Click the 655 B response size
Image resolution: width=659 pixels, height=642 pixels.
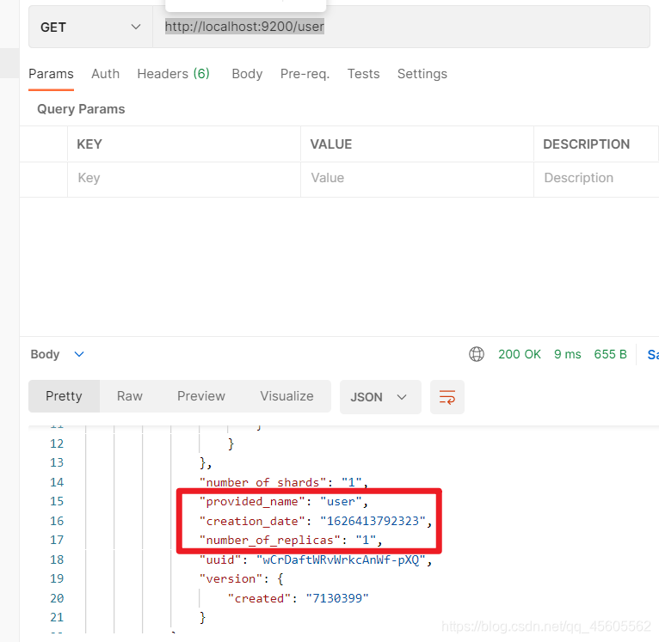[610, 354]
